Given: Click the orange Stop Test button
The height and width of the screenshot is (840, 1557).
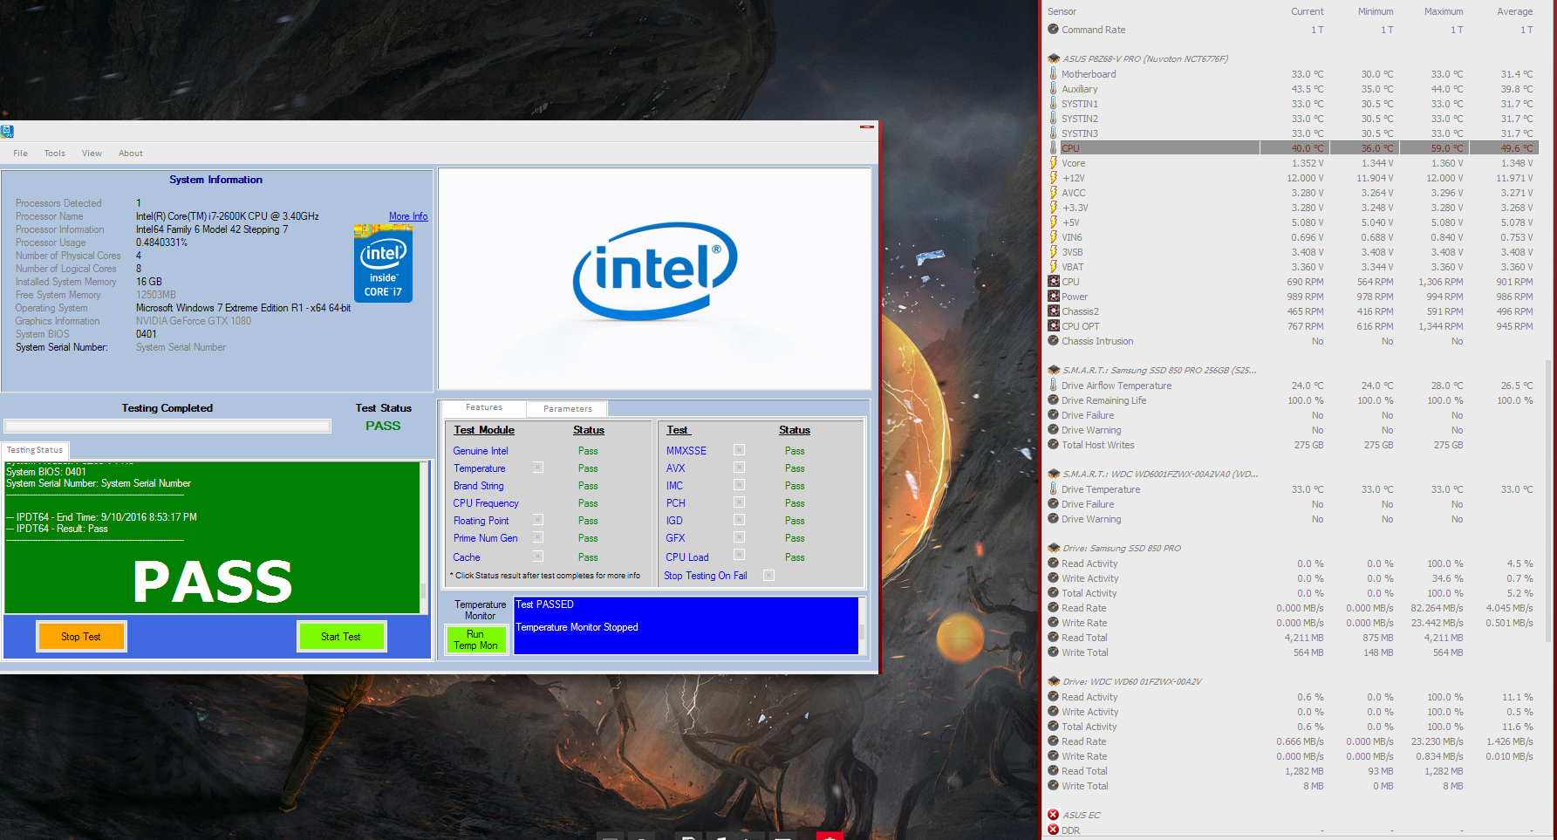Looking at the screenshot, I should pos(81,637).
